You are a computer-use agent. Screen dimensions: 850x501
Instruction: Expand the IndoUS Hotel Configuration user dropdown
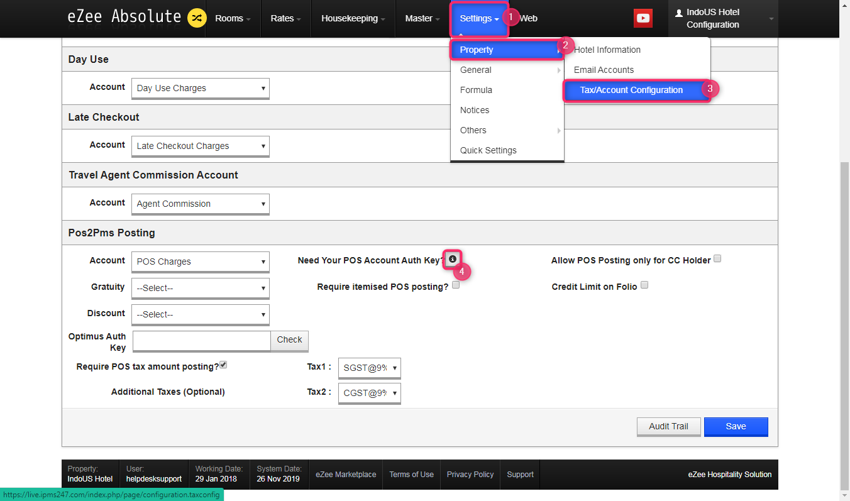[x=723, y=18]
